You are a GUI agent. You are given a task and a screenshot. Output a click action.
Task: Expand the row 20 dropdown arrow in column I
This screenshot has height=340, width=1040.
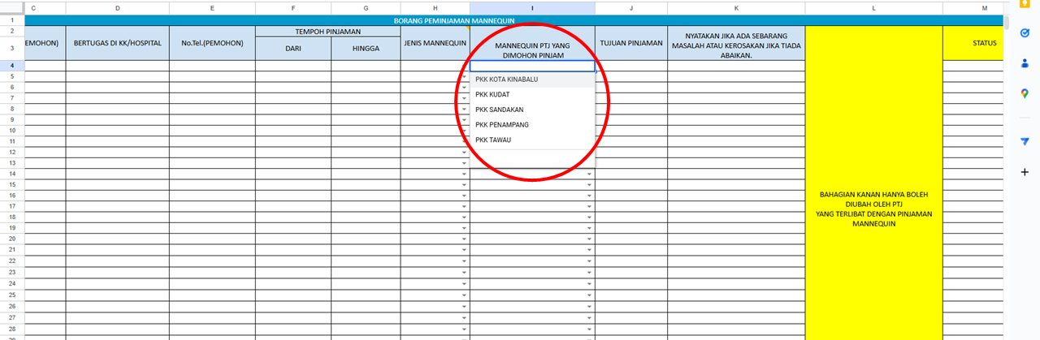tap(589, 239)
